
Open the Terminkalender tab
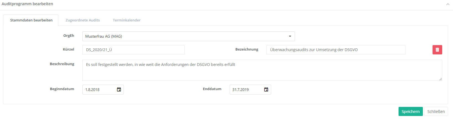coord(127,20)
